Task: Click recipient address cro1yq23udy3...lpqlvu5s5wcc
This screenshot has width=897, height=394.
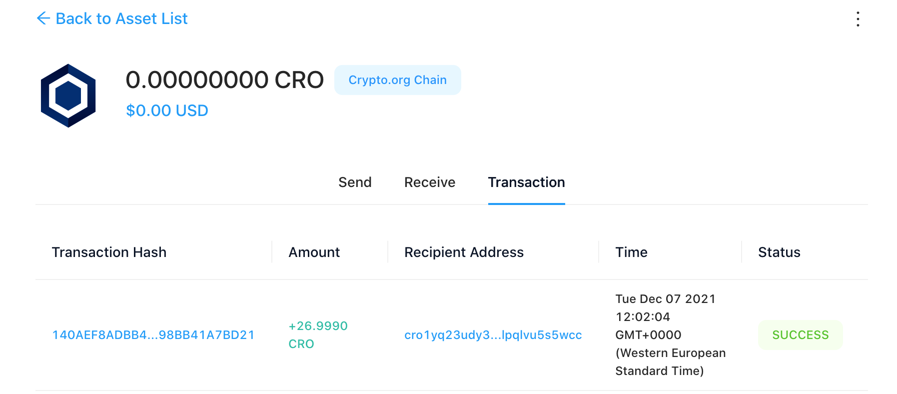Action: click(x=493, y=335)
